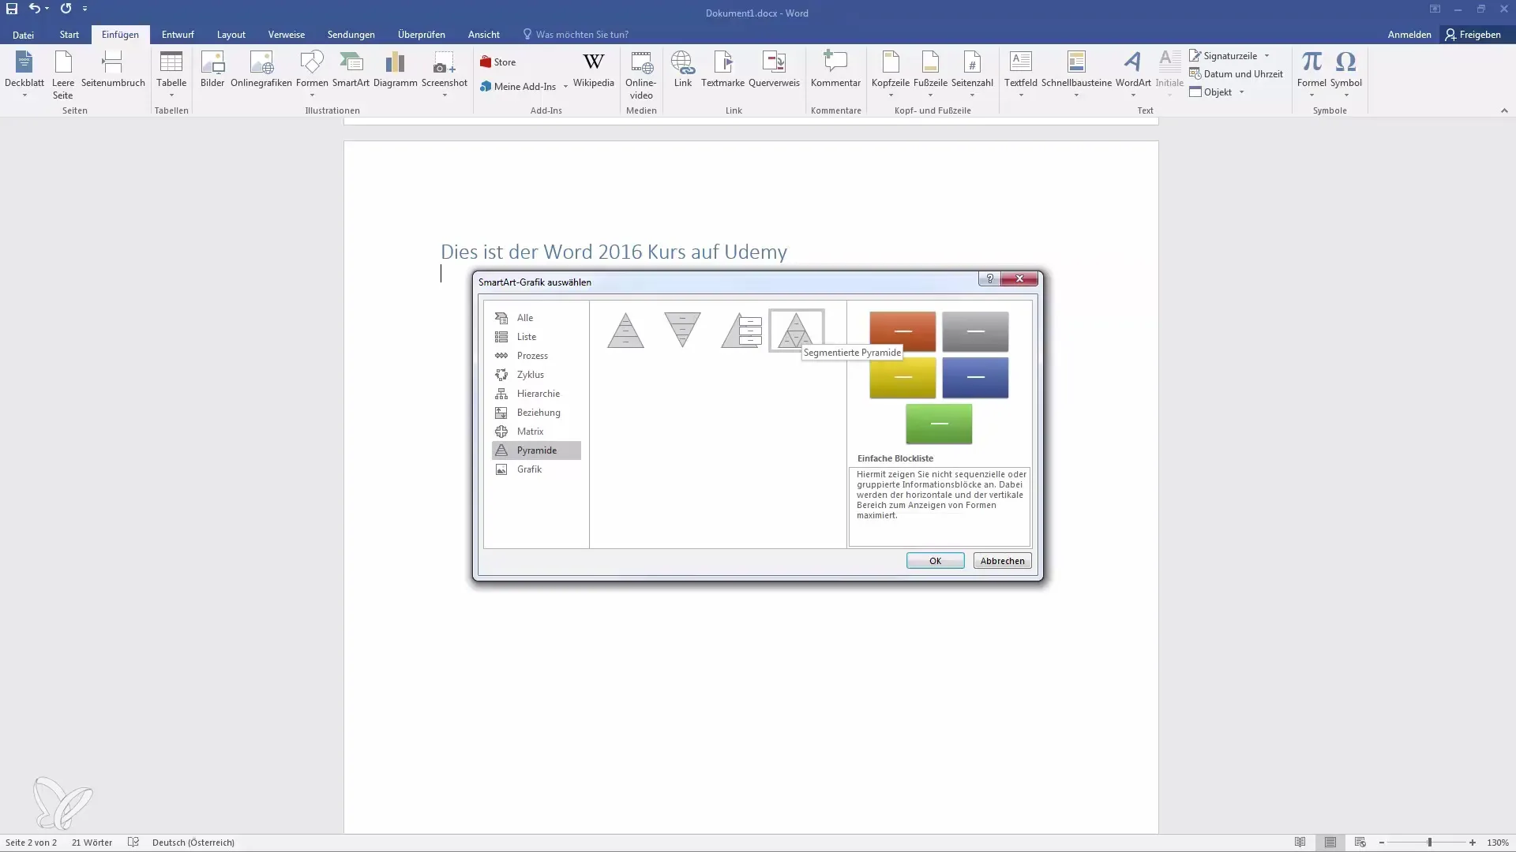
Task: Click the Link button in ribbon
Action: pos(683,69)
